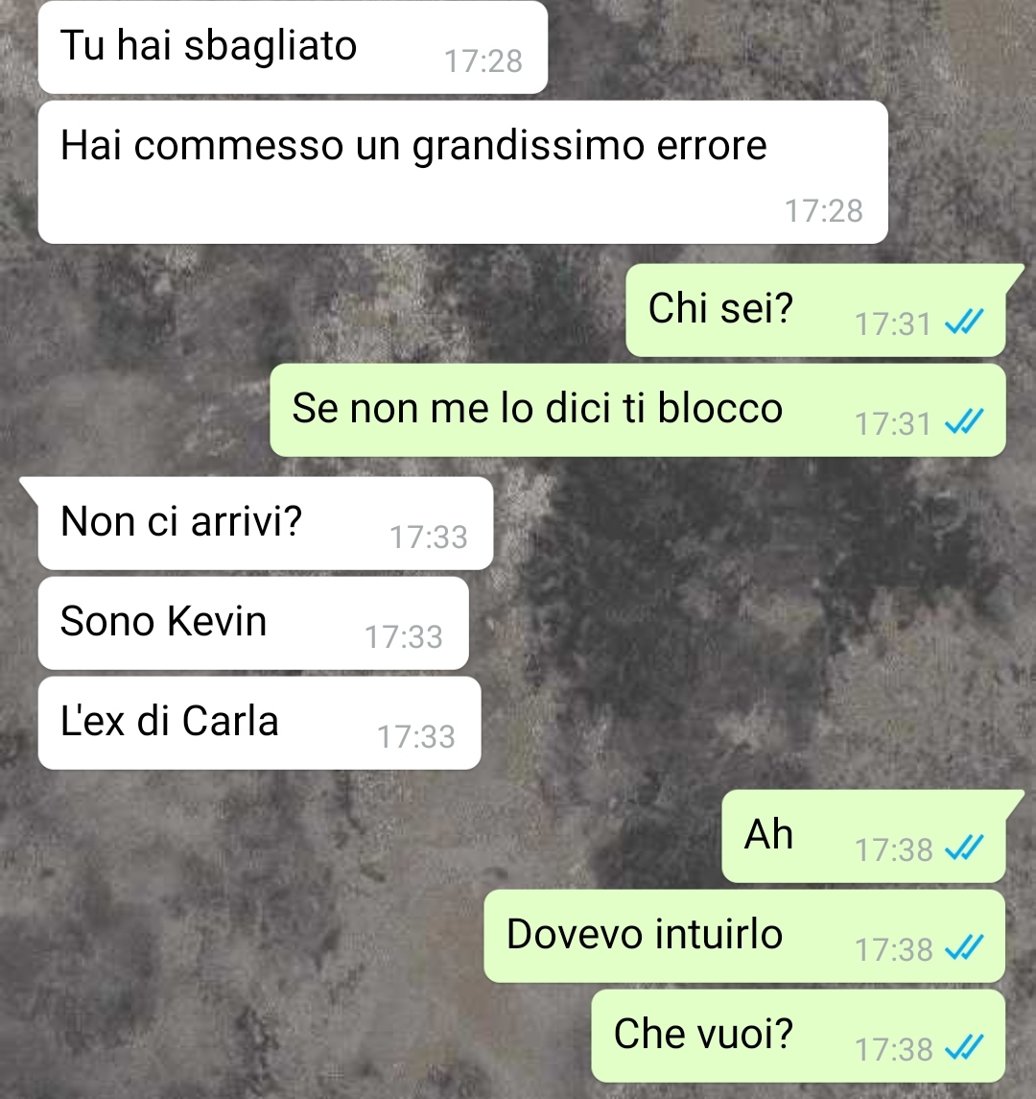Click the 17:33 timestamp on 'Sono Kevin'
Image resolution: width=1036 pixels, height=1099 pixels.
(x=404, y=637)
